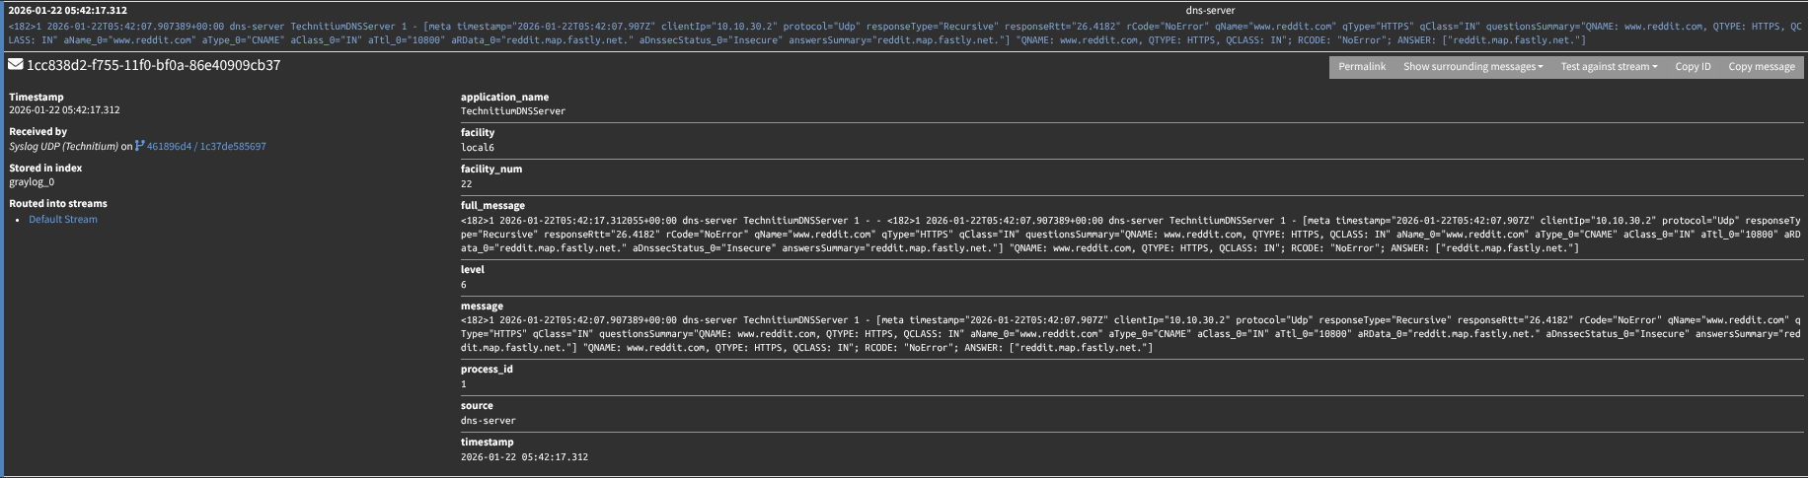Click message ID 1cc838d2-f755-11f0-bf0a-86e40909cb37 title

(x=153, y=65)
